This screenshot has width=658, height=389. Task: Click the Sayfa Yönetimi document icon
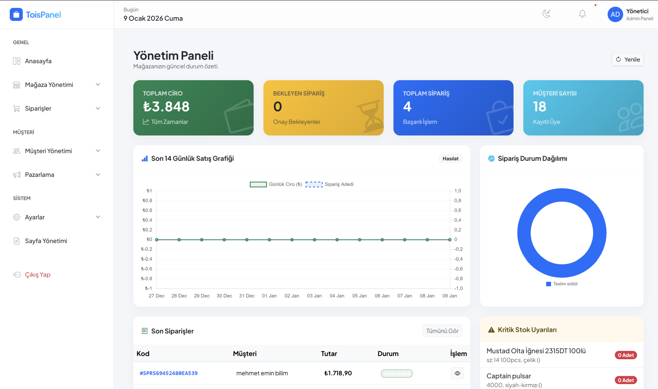click(16, 241)
